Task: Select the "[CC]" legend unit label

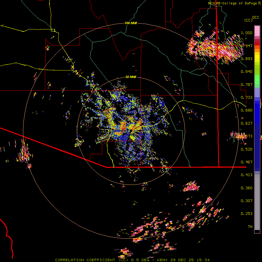Action: 249,20
